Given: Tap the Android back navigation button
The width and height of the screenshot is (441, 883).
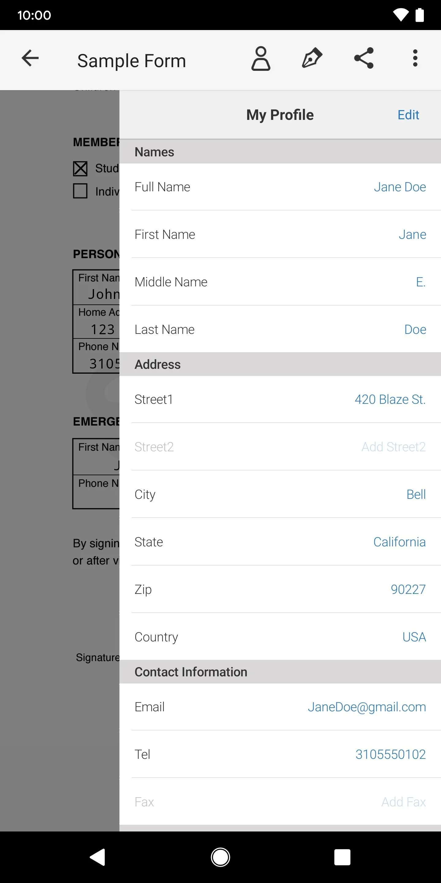Looking at the screenshot, I should pyautogui.click(x=98, y=857).
